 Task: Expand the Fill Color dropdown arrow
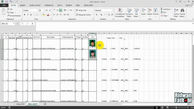click(45, 15)
